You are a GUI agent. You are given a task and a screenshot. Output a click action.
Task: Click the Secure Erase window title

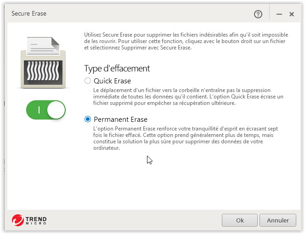click(29, 13)
